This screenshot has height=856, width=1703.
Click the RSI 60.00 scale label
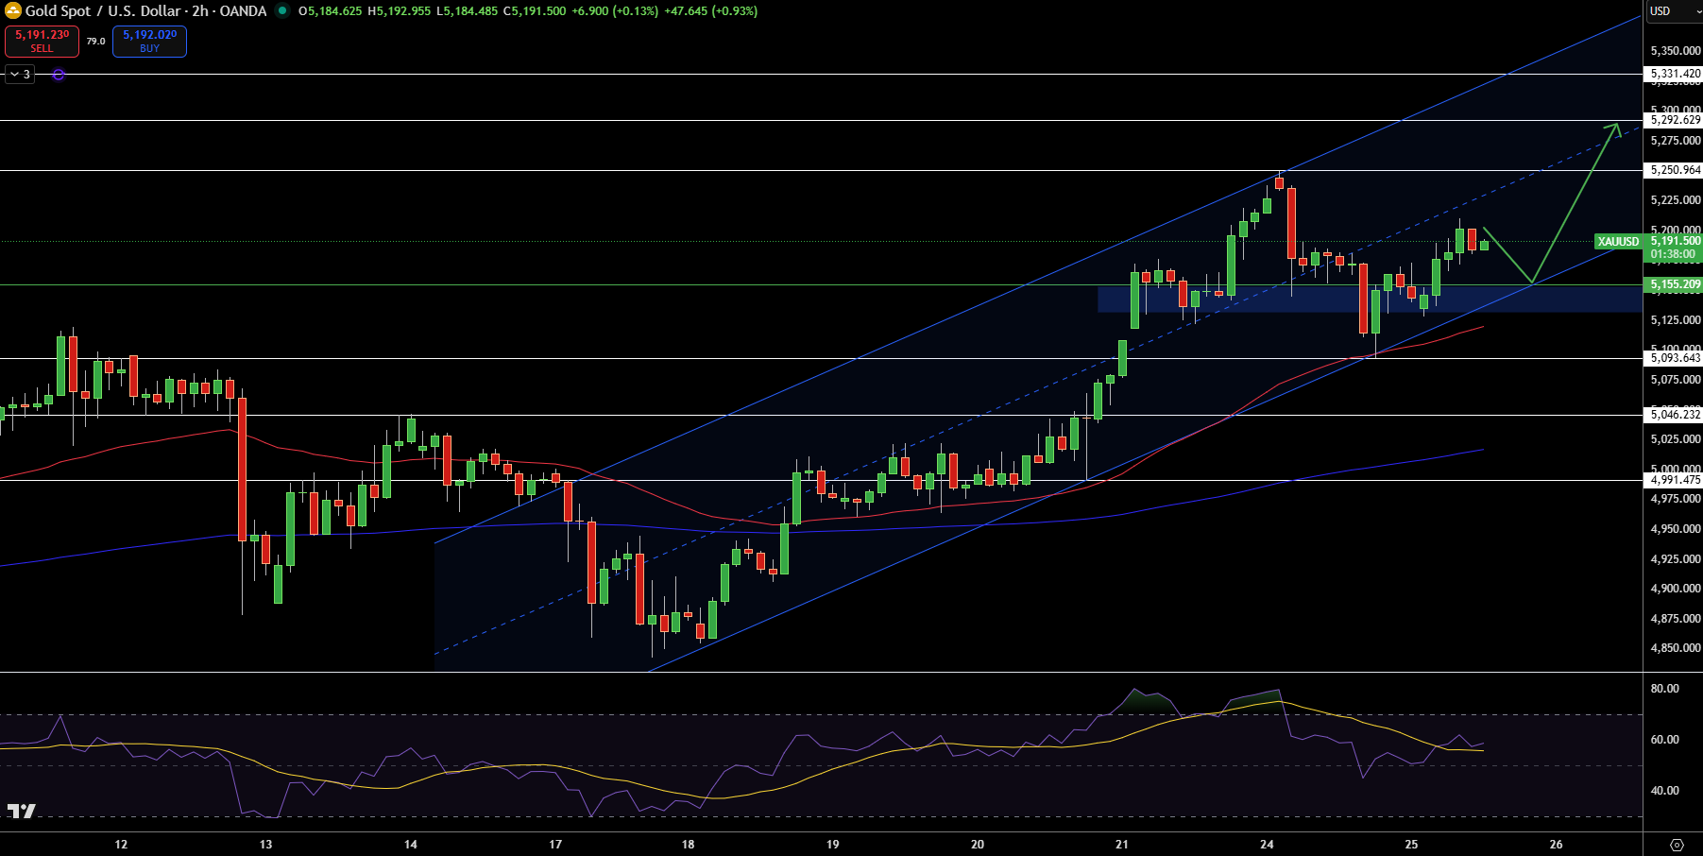(1664, 740)
